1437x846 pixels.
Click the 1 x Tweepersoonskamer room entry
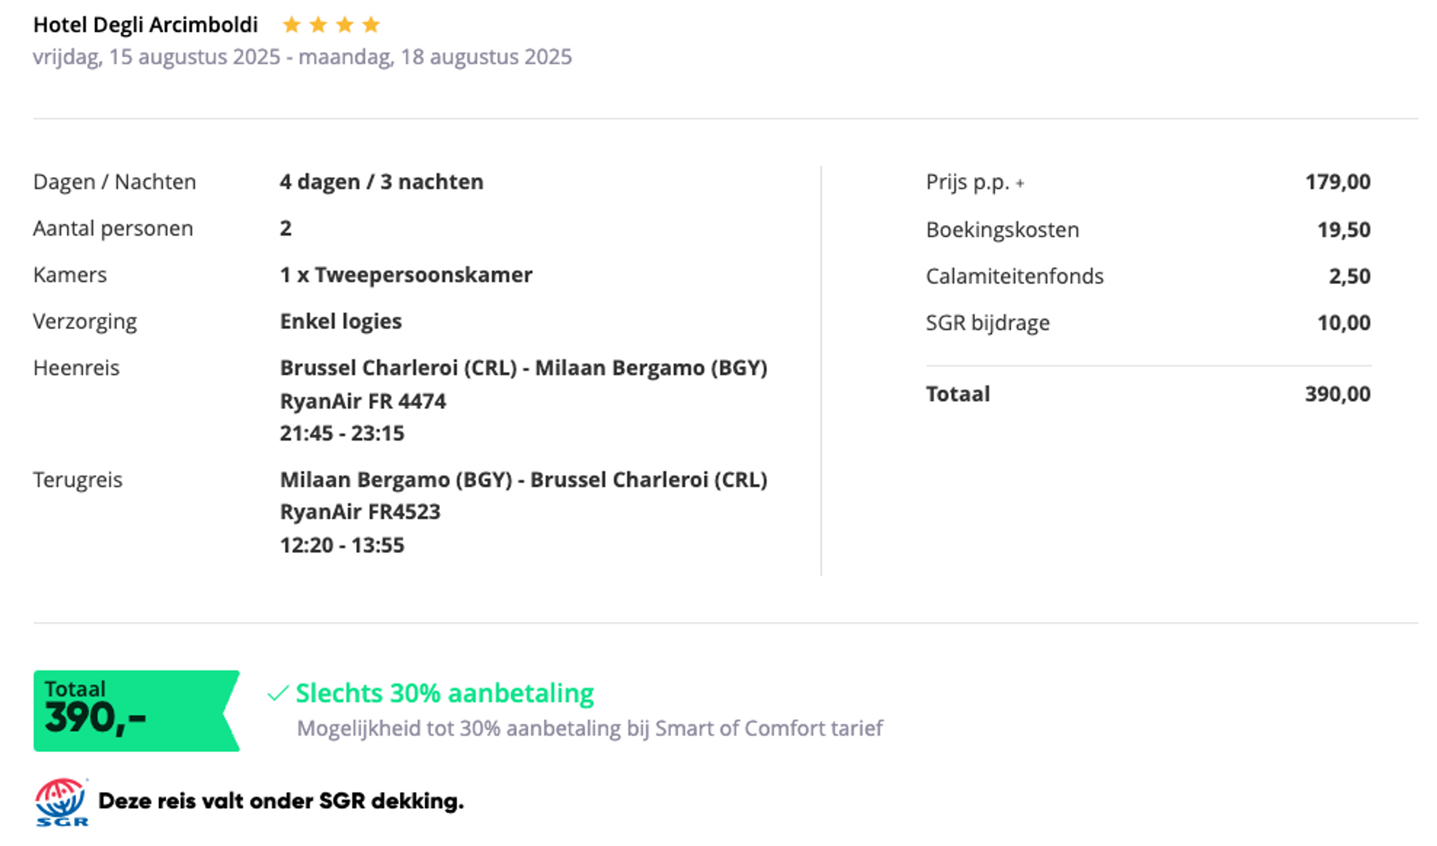(x=406, y=275)
